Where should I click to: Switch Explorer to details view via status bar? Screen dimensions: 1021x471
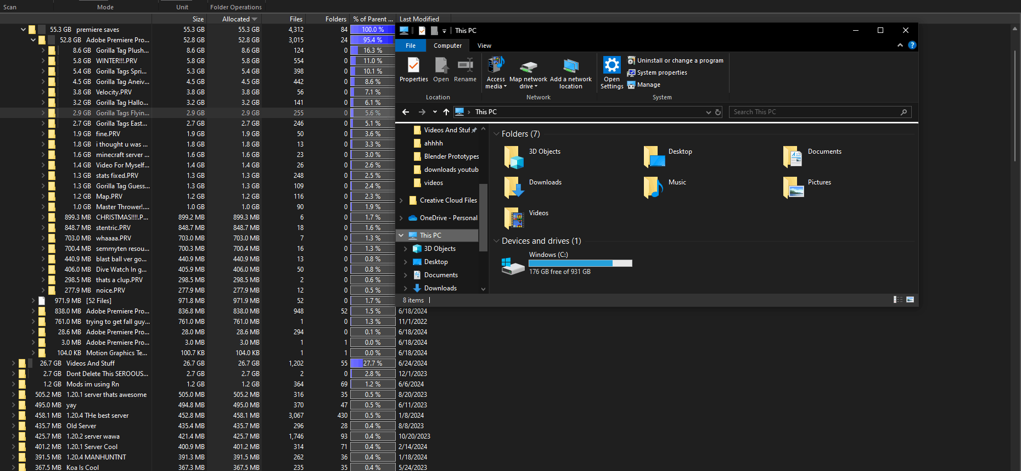898,300
